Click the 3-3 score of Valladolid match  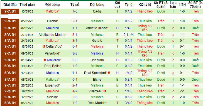click(x=75, y=53)
